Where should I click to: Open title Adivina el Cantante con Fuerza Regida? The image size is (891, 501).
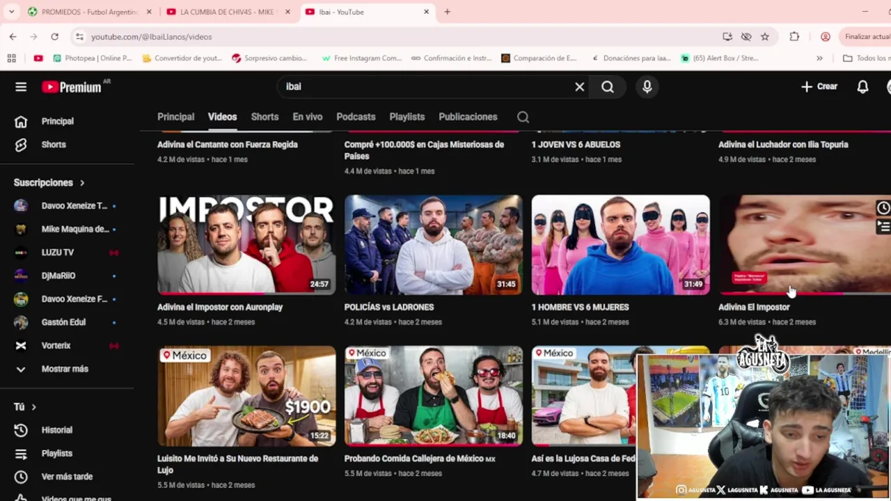point(228,145)
